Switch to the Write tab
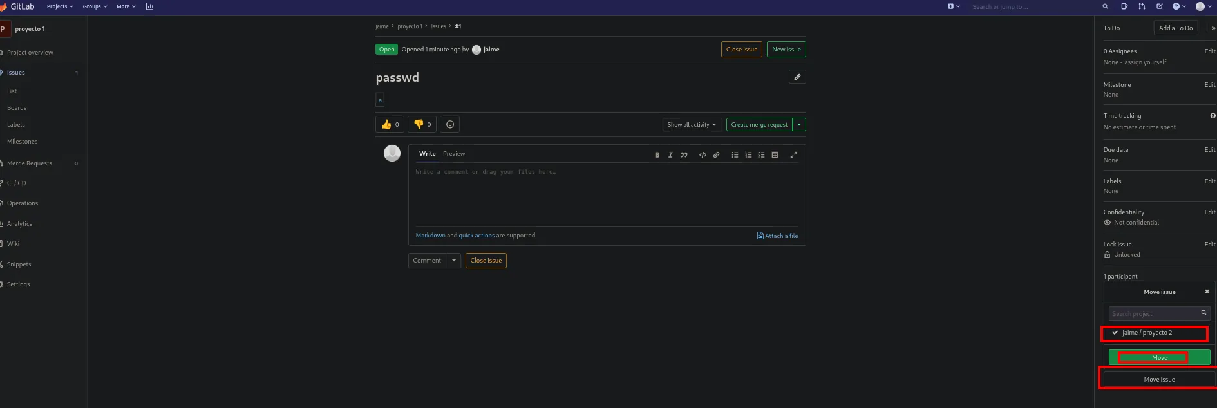Viewport: 1217px width, 408px height. (x=428, y=154)
